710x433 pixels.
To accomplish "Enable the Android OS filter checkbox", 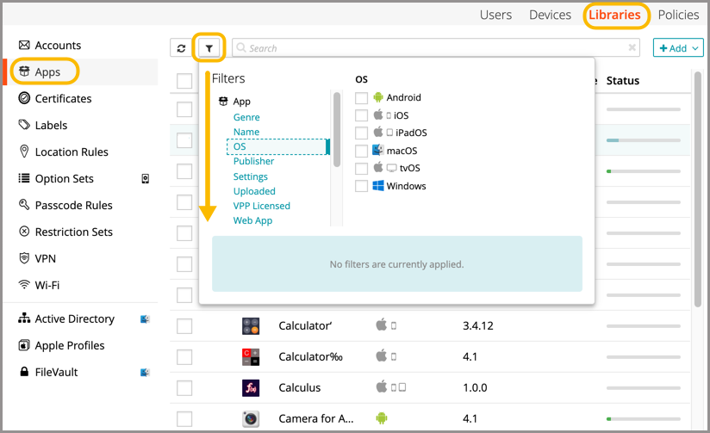I will [362, 98].
